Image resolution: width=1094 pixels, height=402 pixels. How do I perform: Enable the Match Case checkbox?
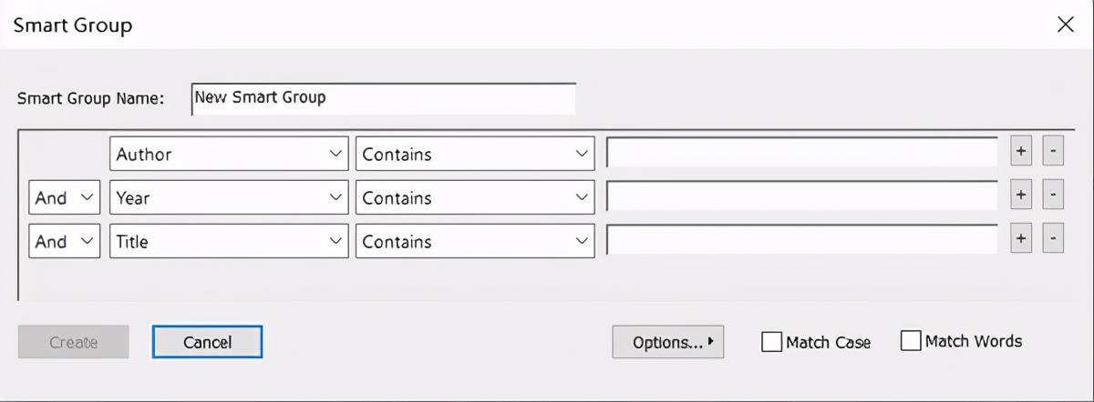point(771,342)
